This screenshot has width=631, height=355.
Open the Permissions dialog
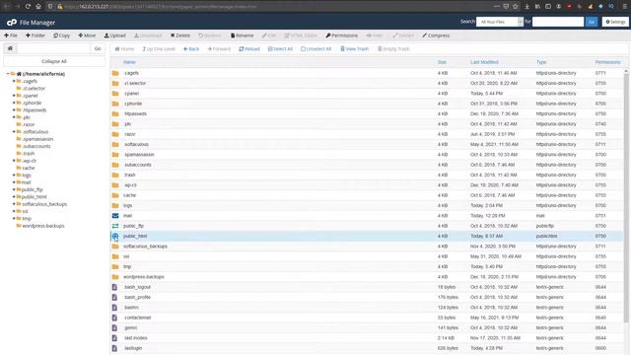point(342,35)
